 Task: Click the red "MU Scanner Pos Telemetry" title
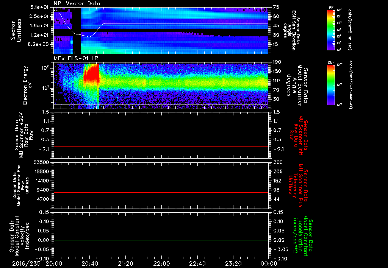tap(298, 185)
